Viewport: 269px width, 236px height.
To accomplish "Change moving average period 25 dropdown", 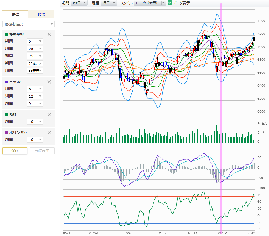I will tap(35, 49).
